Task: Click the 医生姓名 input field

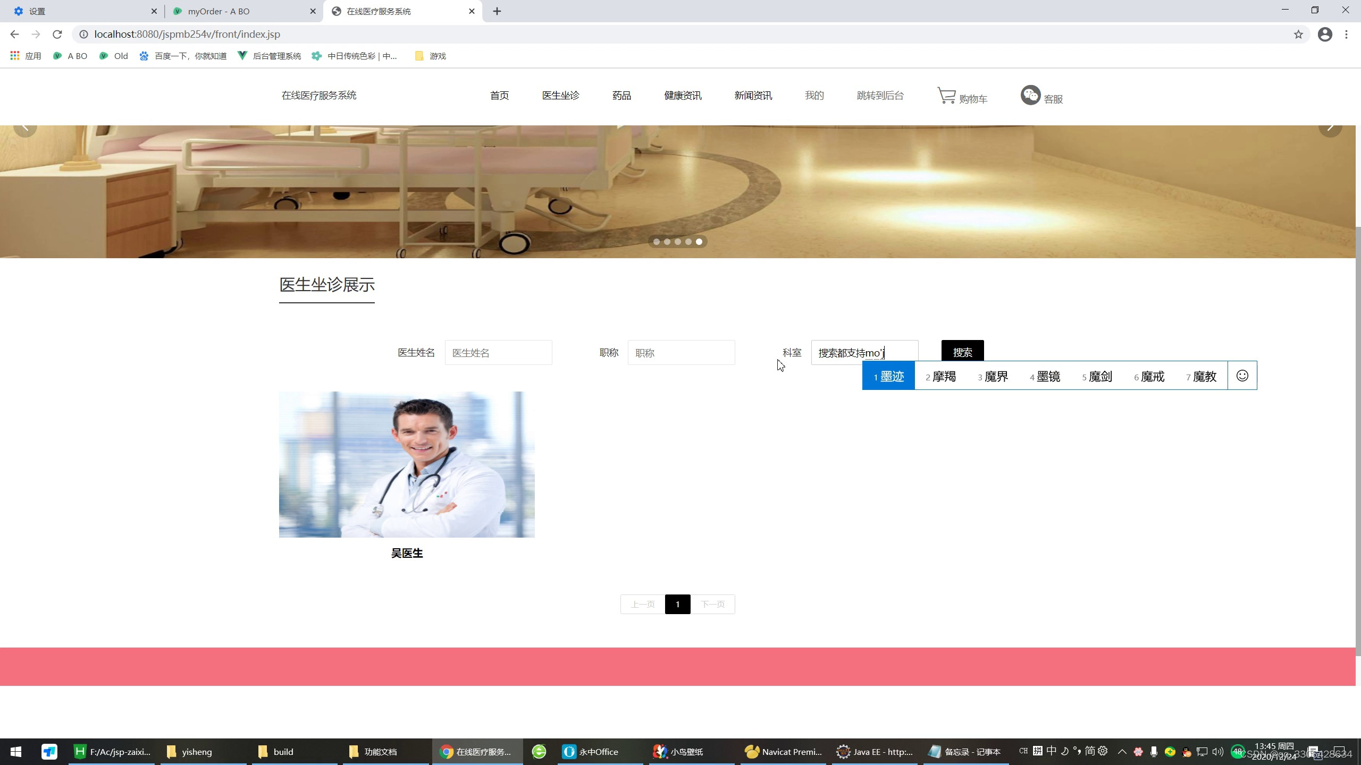Action: click(x=498, y=353)
